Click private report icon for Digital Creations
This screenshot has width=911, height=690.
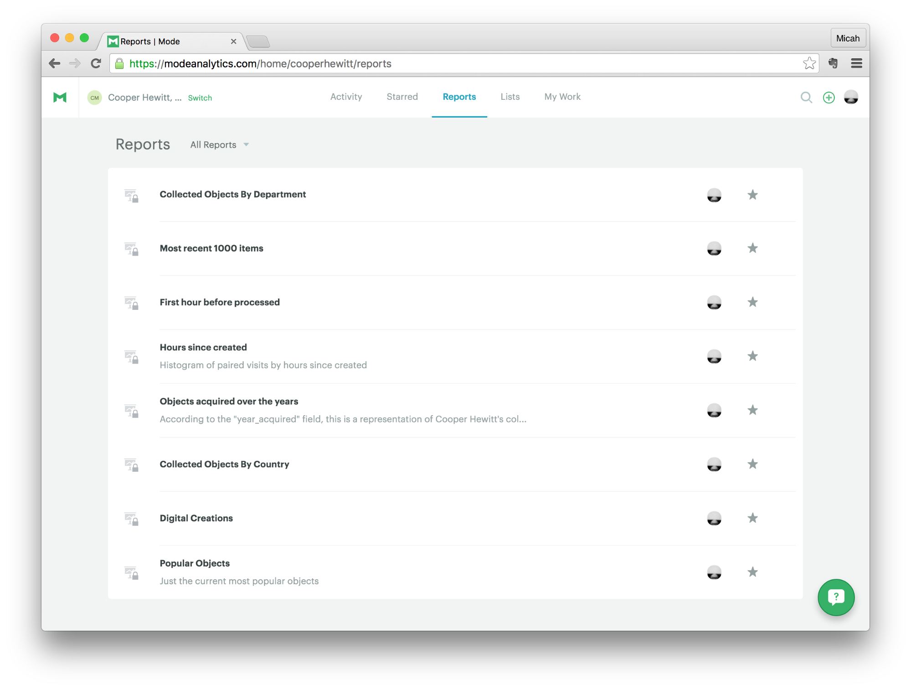click(132, 519)
